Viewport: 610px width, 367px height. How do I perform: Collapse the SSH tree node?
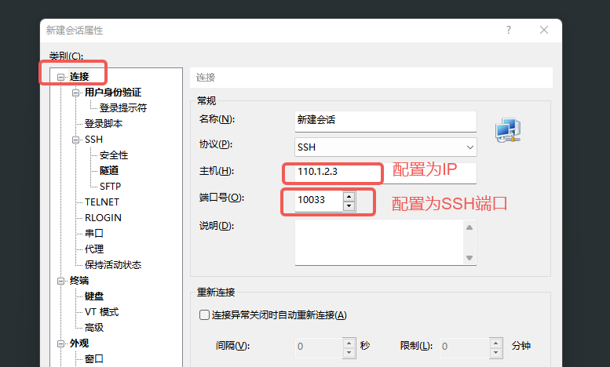[x=75, y=140]
